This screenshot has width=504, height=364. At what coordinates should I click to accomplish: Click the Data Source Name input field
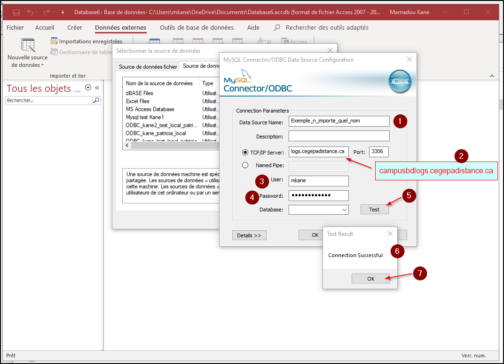pyautogui.click(x=339, y=121)
